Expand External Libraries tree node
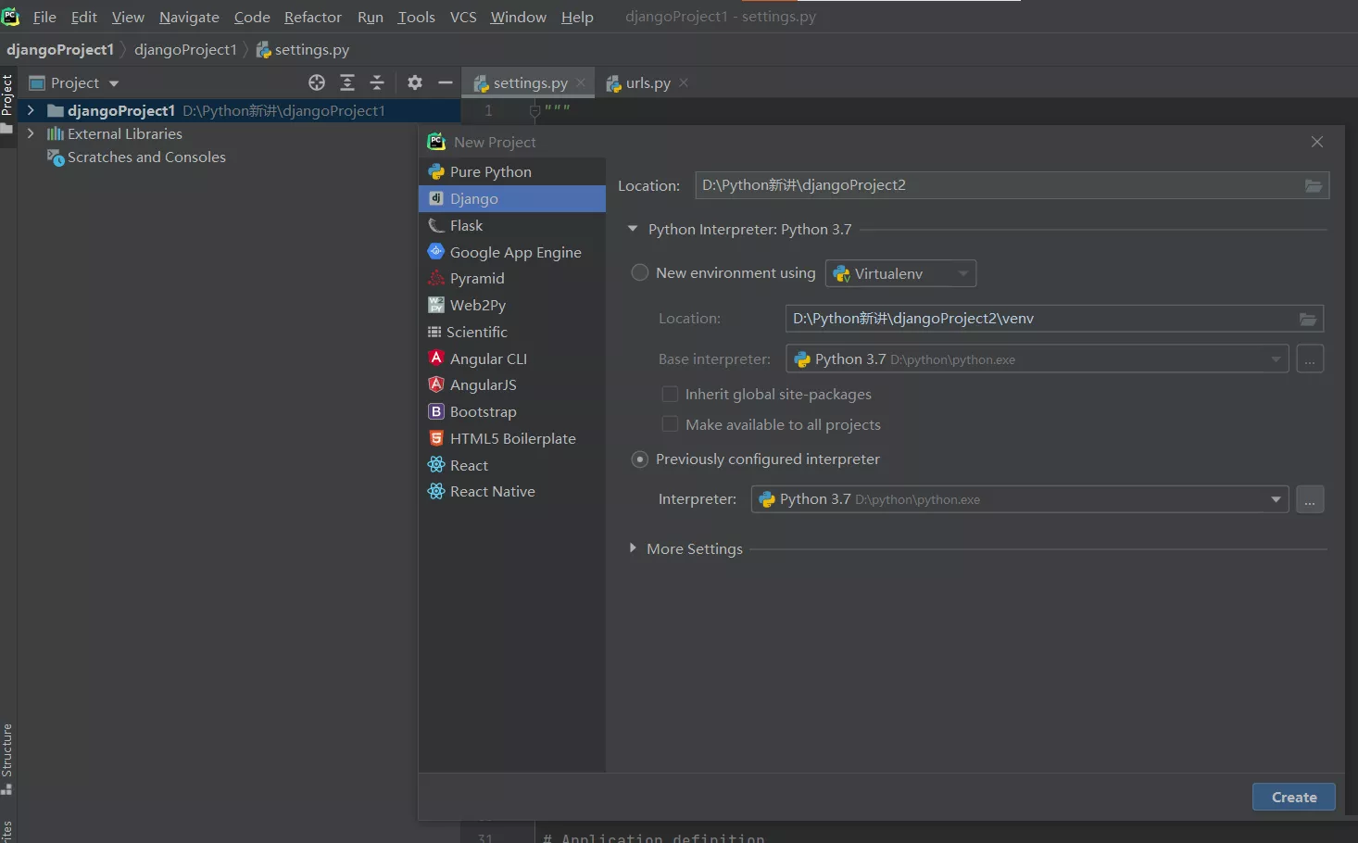1358x843 pixels. tap(31, 133)
